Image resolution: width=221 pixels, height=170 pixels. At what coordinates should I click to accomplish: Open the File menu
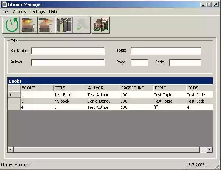click(x=6, y=11)
